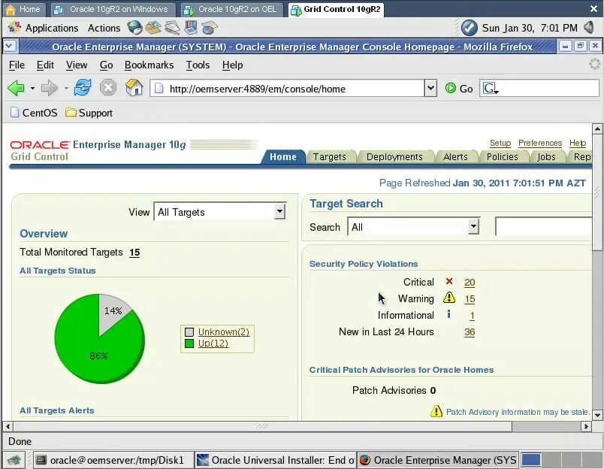Open the Firefox Help menu
This screenshot has width=604, height=469.
coord(232,65)
